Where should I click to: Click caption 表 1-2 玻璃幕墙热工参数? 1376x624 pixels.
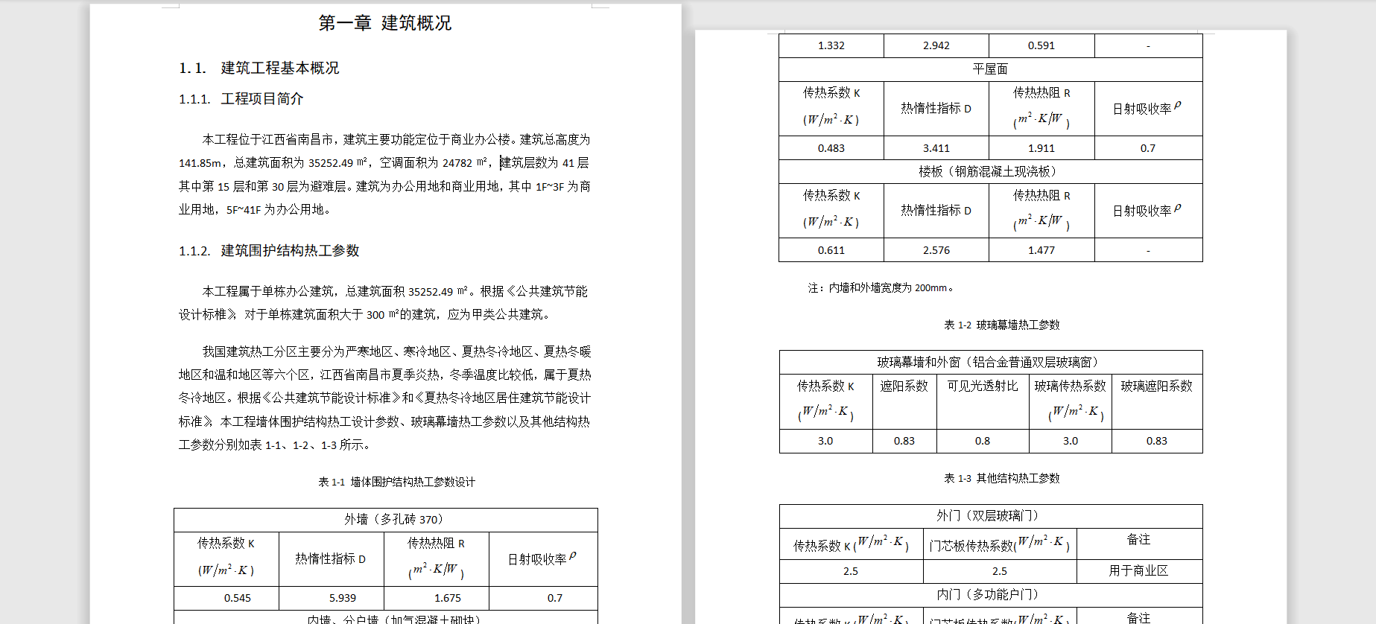point(1001,325)
